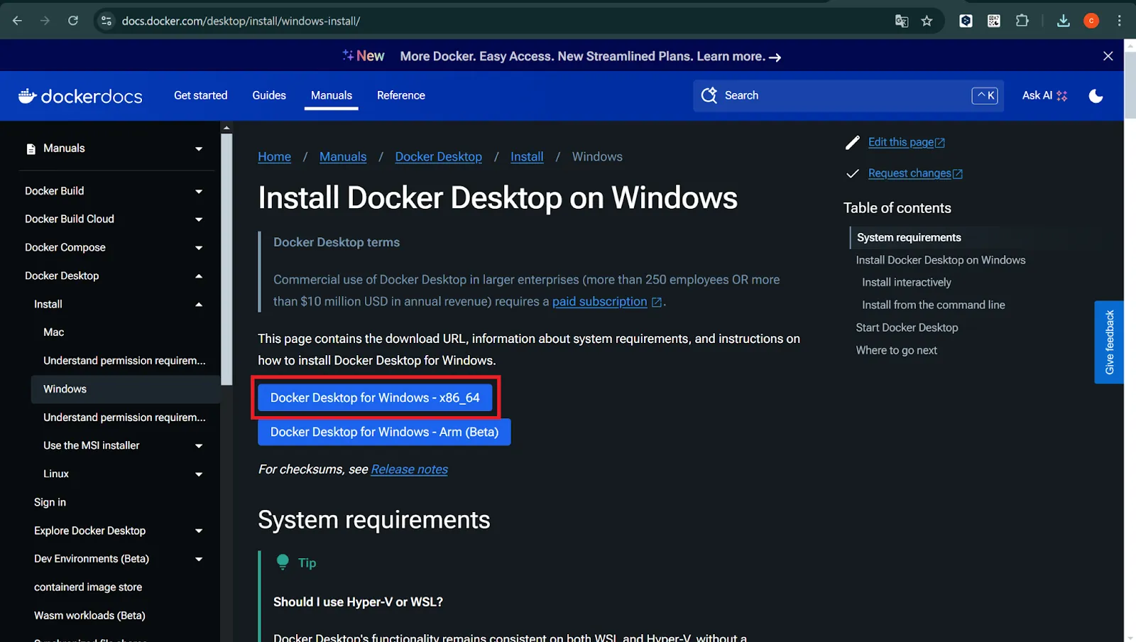Image resolution: width=1136 pixels, height=642 pixels.
Task: Open the Chrome extensions puzzle icon
Action: [x=1022, y=21]
